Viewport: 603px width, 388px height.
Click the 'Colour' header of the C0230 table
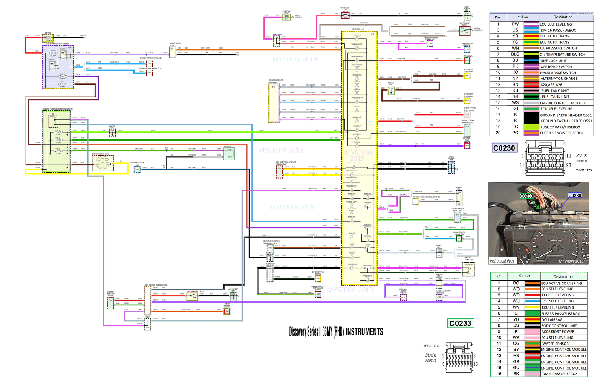[x=523, y=17]
